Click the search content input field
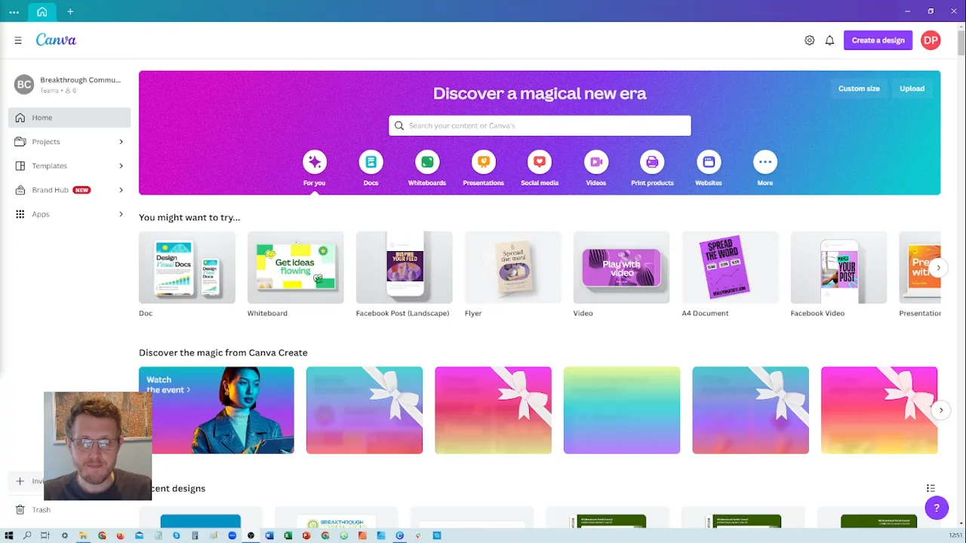The image size is (966, 543). pos(540,126)
